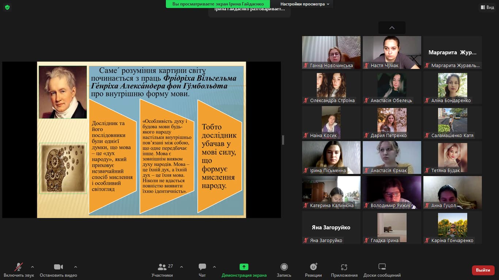Open the Приложения apps panel
499x280 pixels.
pos(344,270)
